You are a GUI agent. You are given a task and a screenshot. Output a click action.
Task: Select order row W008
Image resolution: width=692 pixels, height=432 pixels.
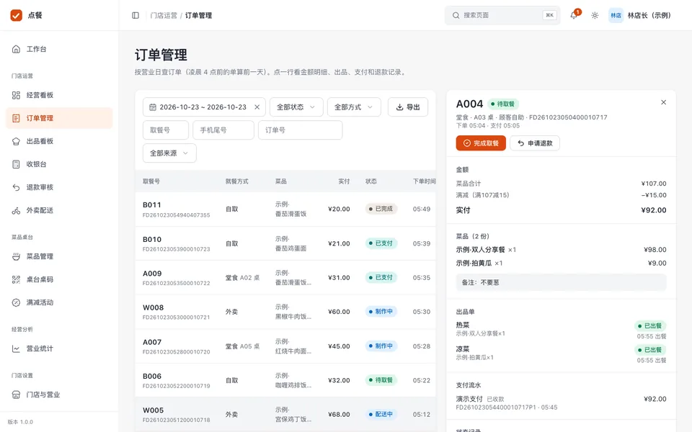[285, 312]
